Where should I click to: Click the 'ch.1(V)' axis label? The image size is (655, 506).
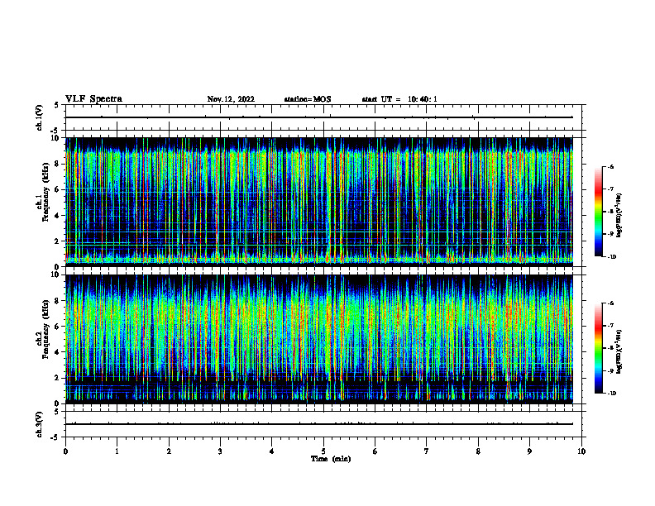(x=39, y=117)
